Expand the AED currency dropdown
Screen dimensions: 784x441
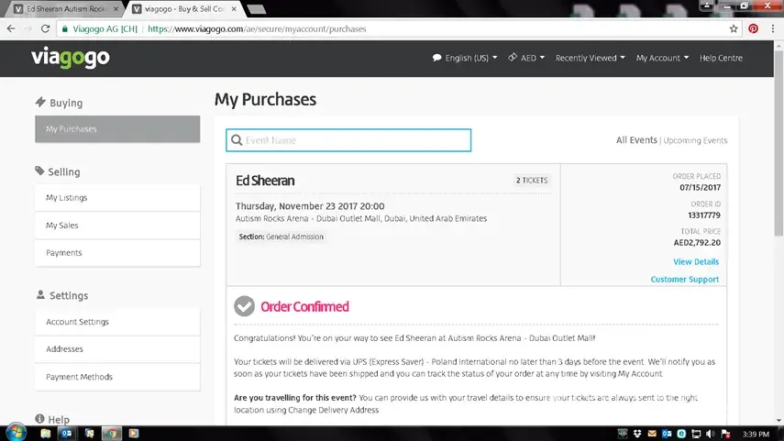(526, 58)
